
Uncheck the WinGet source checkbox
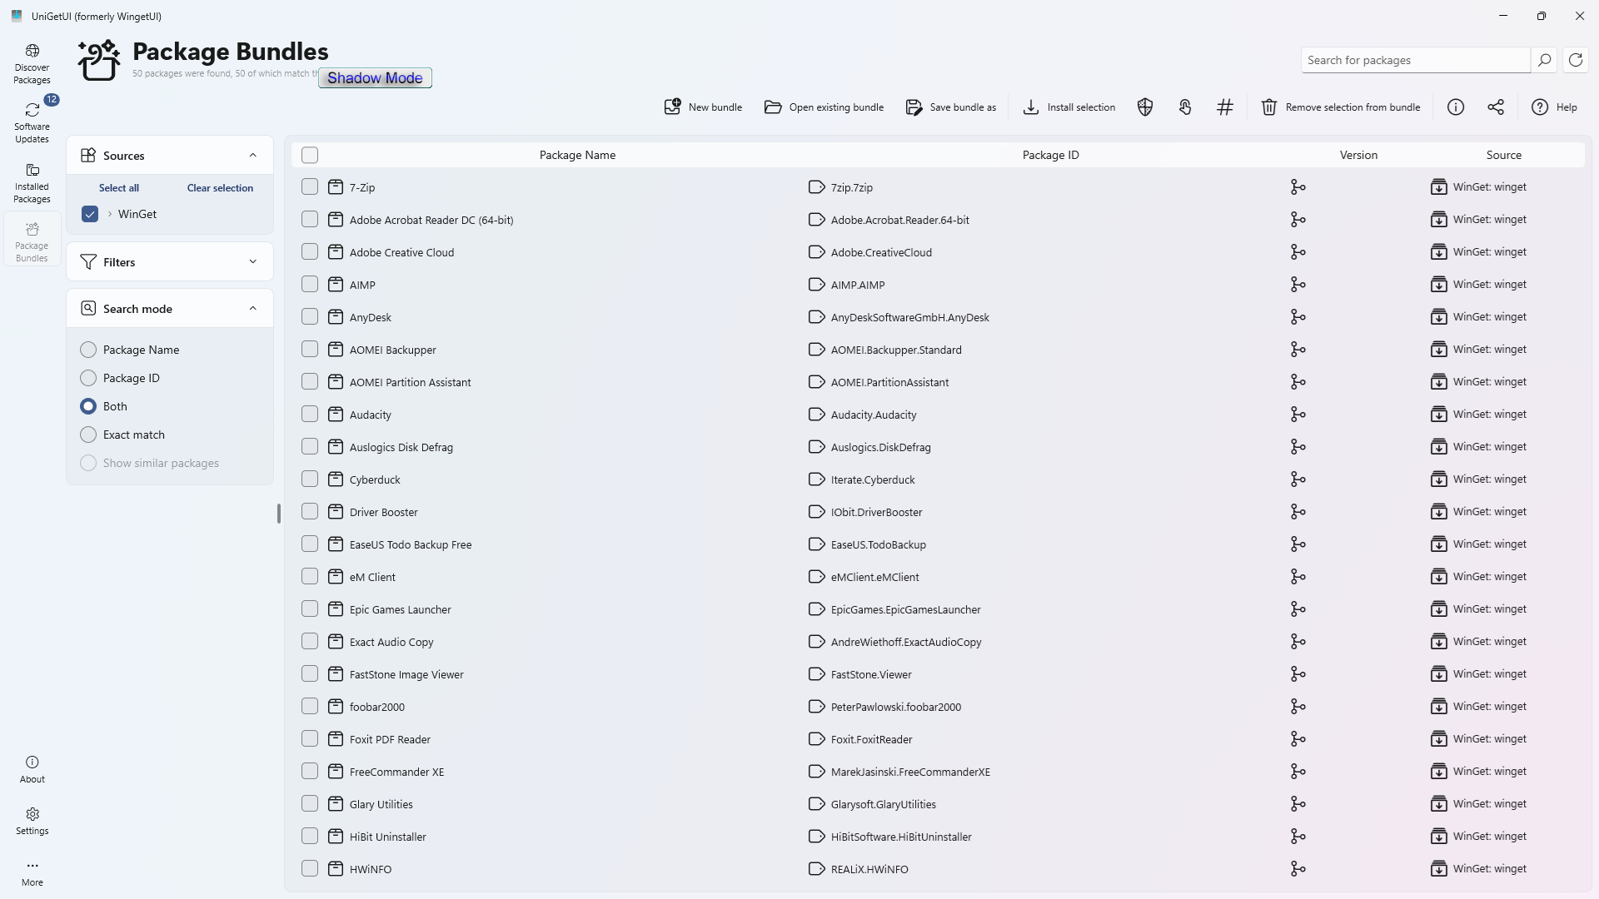click(90, 214)
